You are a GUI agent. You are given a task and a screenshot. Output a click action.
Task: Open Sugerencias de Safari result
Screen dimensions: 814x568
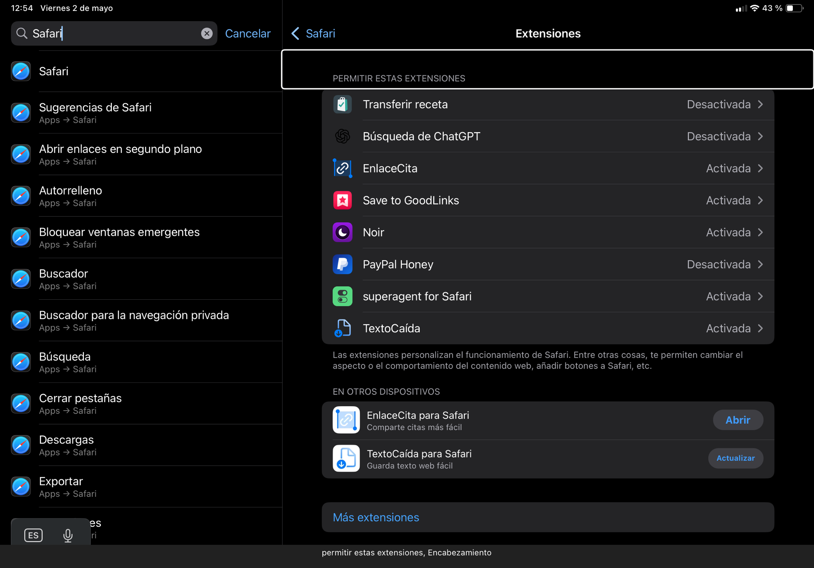(141, 113)
